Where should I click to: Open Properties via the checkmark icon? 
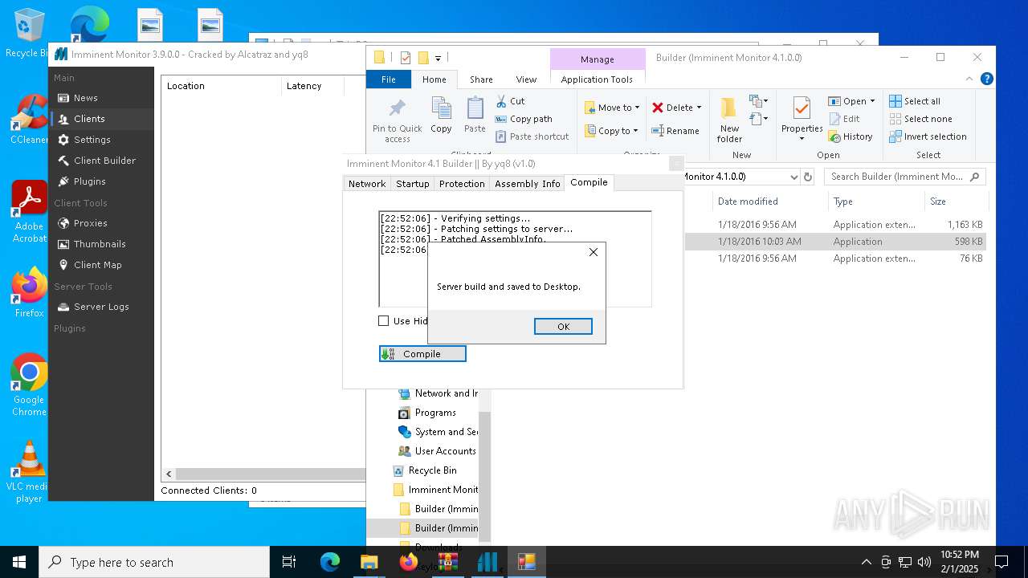tap(802, 119)
